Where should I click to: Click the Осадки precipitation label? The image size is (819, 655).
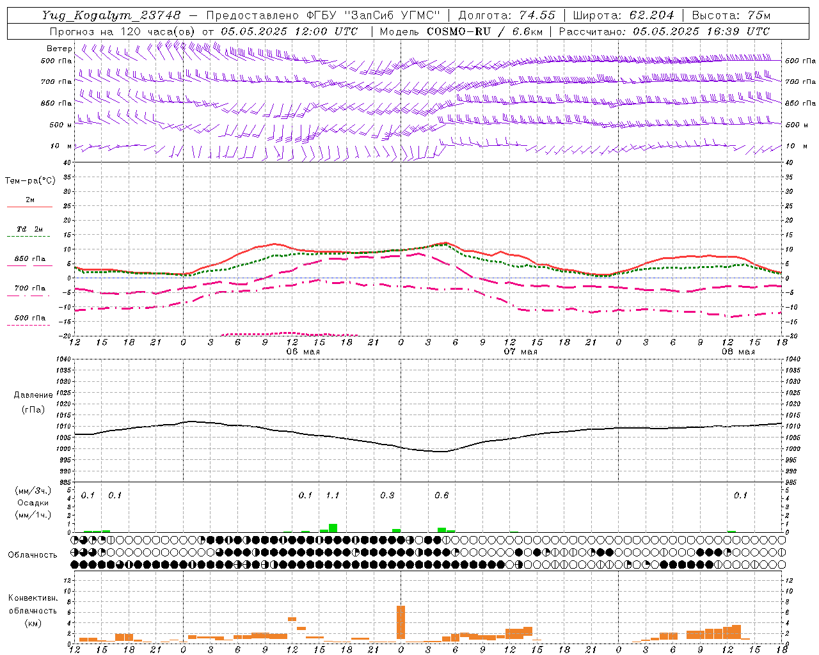(x=33, y=503)
